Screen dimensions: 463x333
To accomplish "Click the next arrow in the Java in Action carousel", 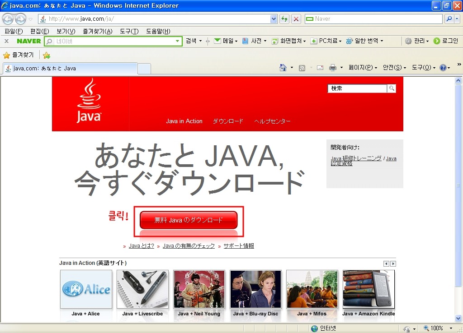I will click(x=393, y=264).
